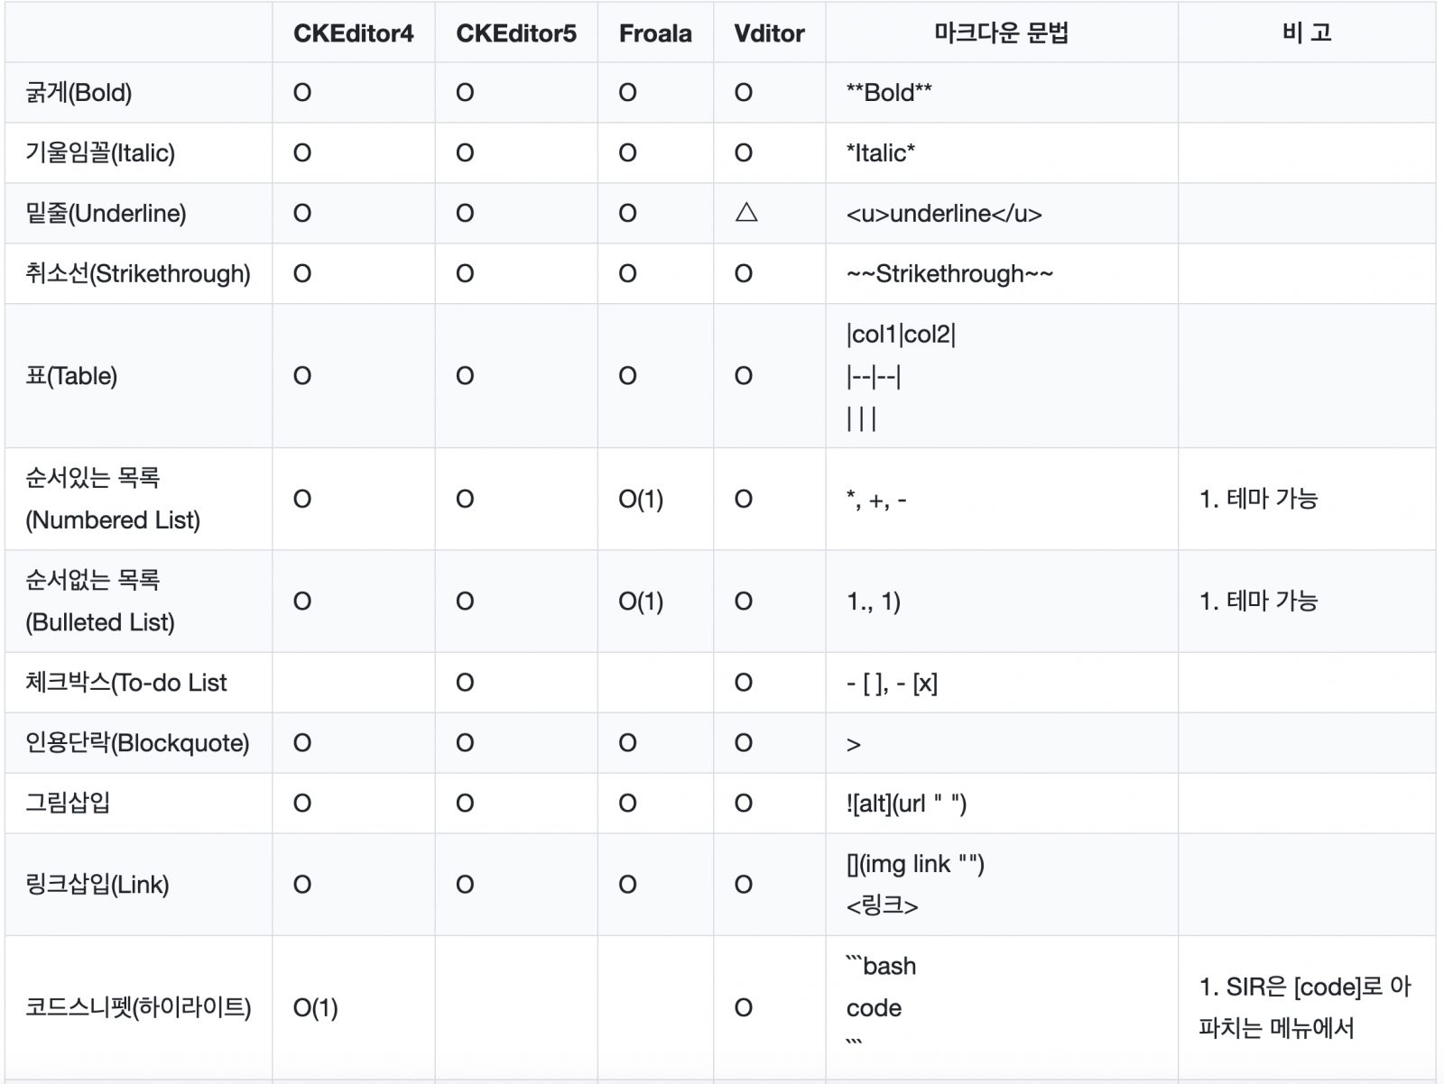The image size is (1444, 1084).
Task: Click the <u>underline</u> syntax cell
Action: click(944, 214)
